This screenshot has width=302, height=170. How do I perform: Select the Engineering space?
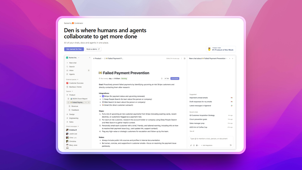72,118
